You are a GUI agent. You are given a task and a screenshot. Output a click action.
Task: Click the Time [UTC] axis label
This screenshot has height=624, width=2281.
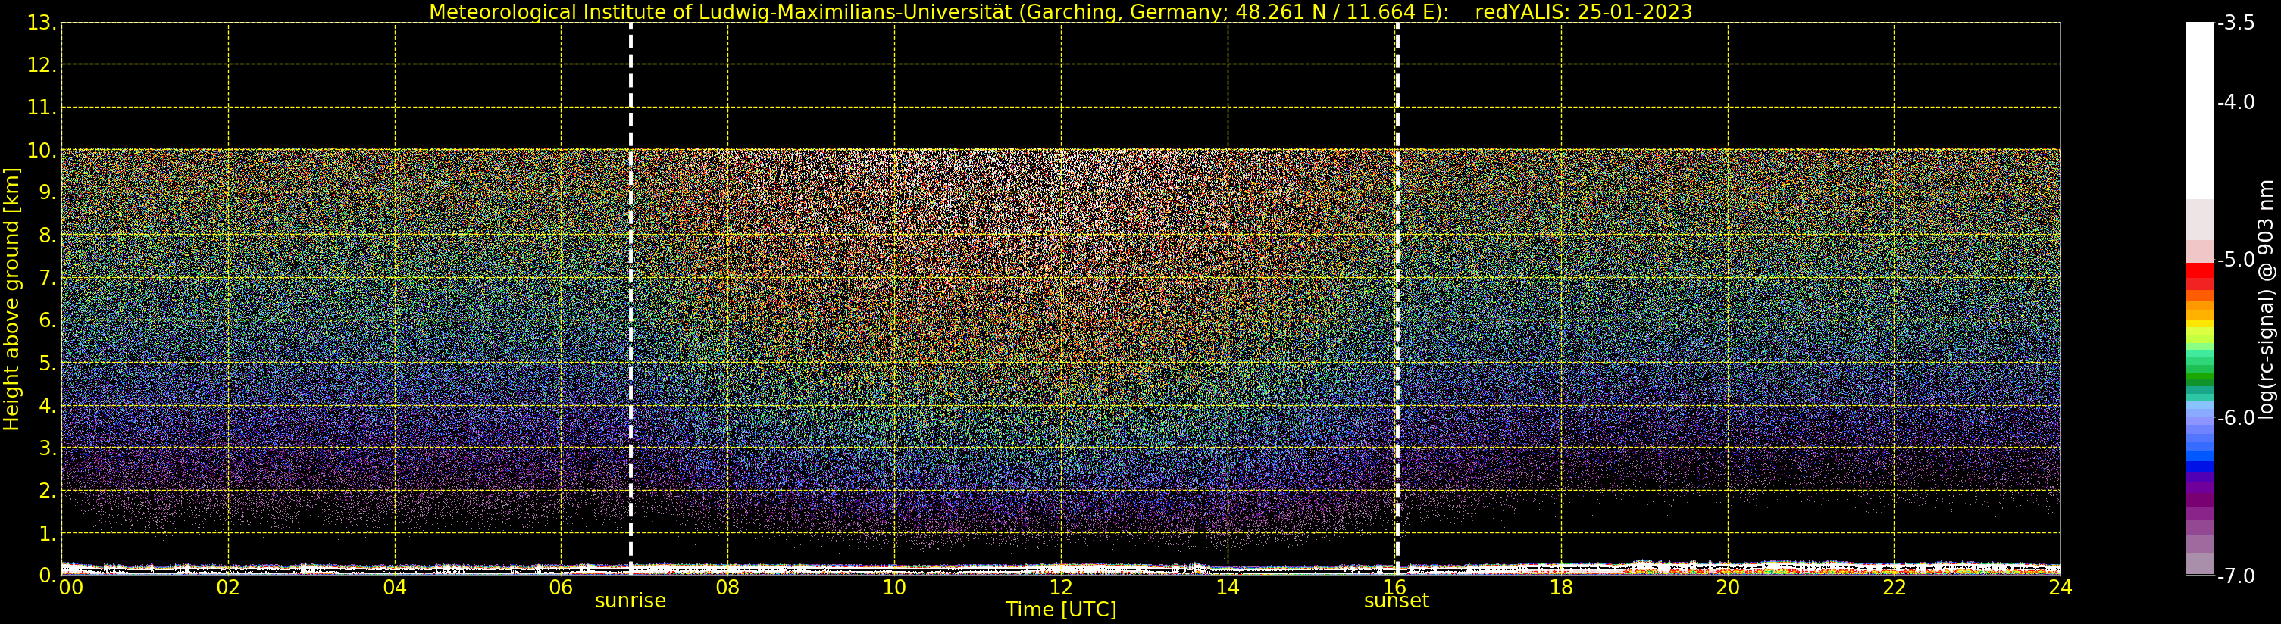(1060, 610)
